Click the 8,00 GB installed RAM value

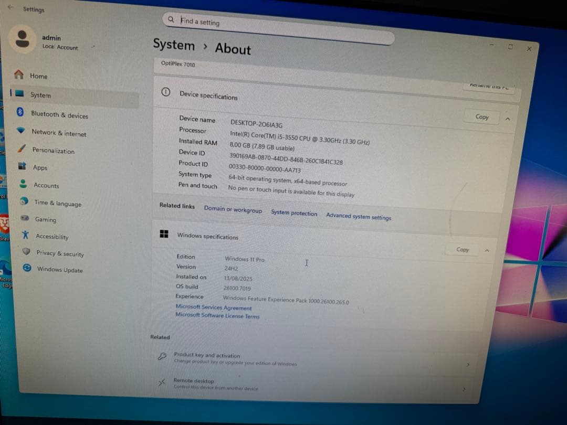(x=262, y=146)
